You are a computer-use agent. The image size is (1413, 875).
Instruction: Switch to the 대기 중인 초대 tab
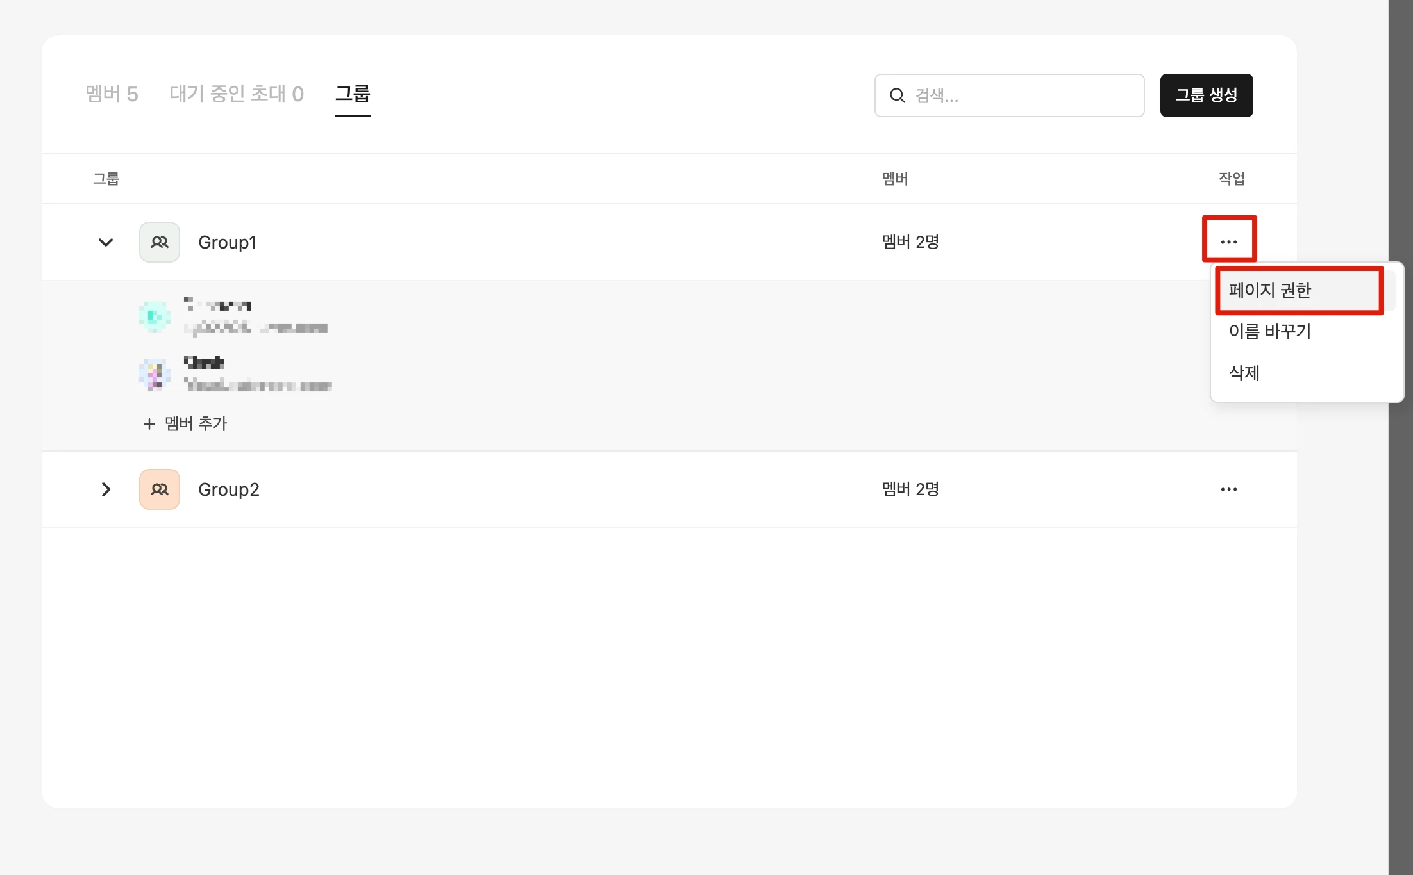pos(237,94)
